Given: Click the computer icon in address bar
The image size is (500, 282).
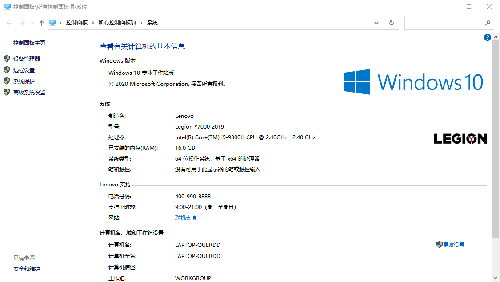Looking at the screenshot, I should (x=53, y=23).
